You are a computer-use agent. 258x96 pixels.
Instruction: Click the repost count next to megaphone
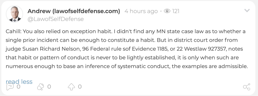(x=49, y=87)
